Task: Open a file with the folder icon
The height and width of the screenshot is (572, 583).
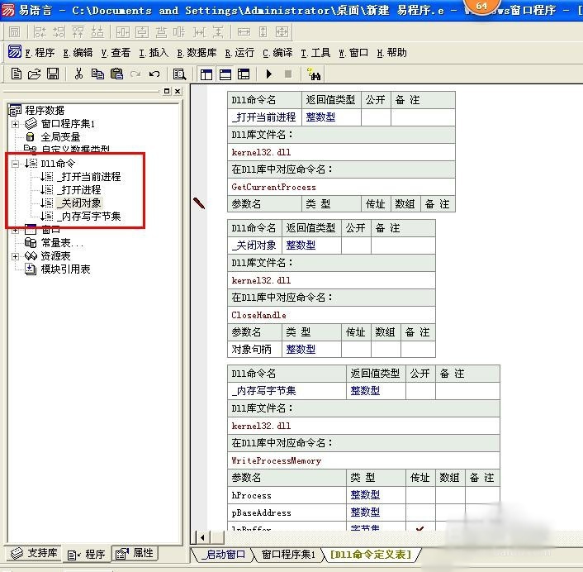Action: pos(34,74)
